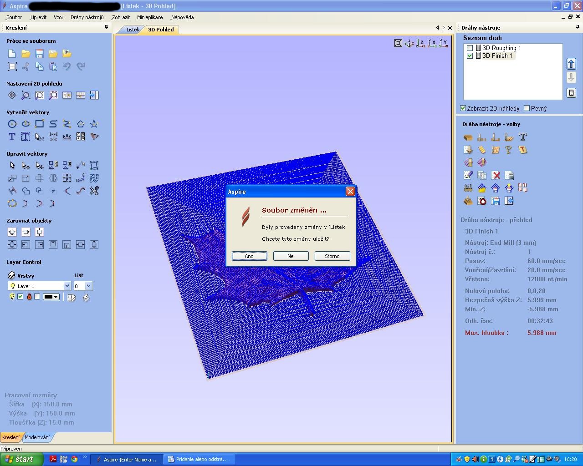Select the Draw Star tool
Screen dimensions: 583x466
tap(94, 124)
